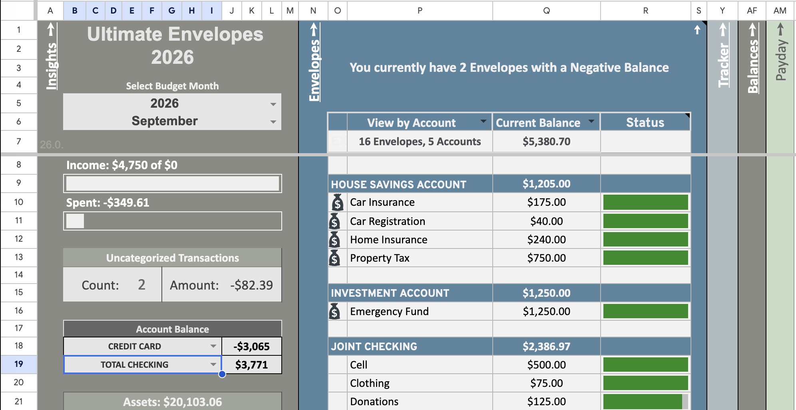This screenshot has width=796, height=410.
Task: Select column header P
Action: pyautogui.click(x=420, y=11)
